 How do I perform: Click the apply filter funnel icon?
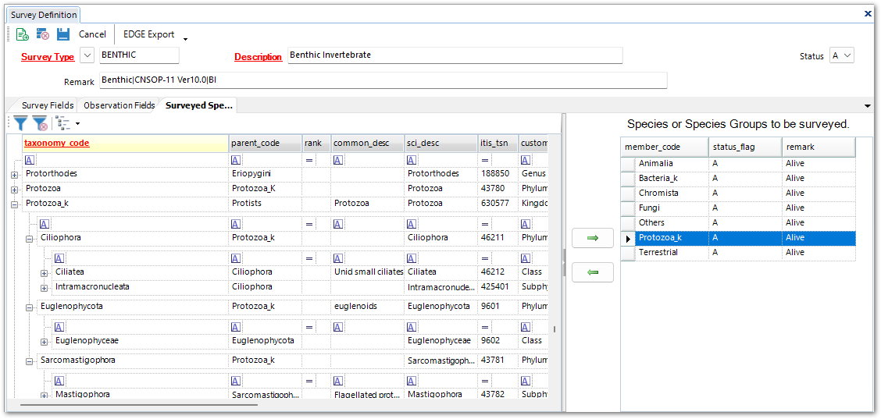click(x=20, y=123)
